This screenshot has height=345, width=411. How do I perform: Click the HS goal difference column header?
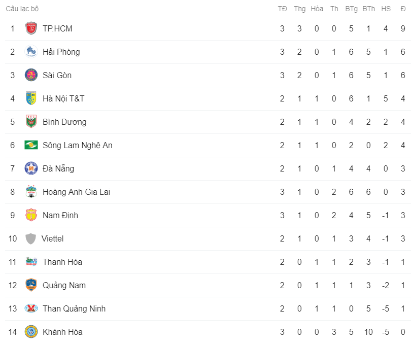pyautogui.click(x=386, y=9)
